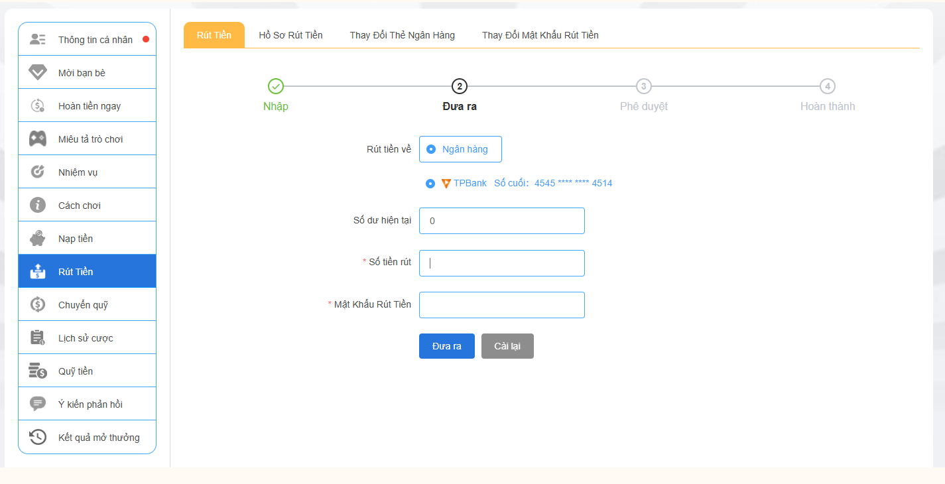The width and height of the screenshot is (945, 484).
Task: Select the Thông tin cá nhân profile icon
Action: (x=38, y=38)
